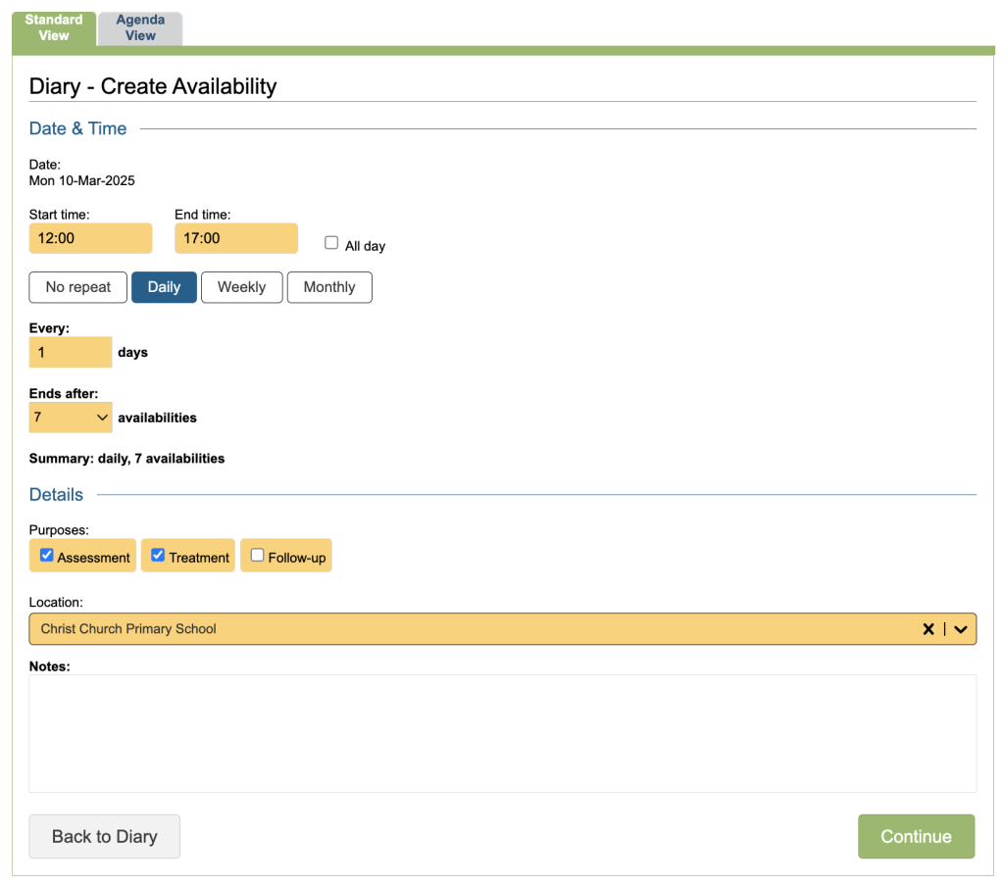Switch to the Agenda View tab

tap(140, 27)
